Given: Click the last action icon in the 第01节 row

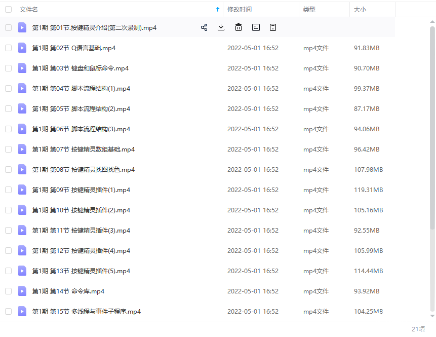Looking at the screenshot, I should point(273,28).
